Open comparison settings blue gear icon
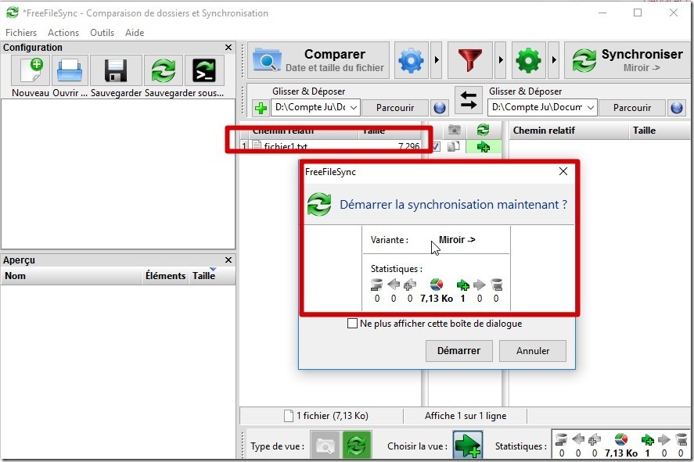 pos(412,60)
